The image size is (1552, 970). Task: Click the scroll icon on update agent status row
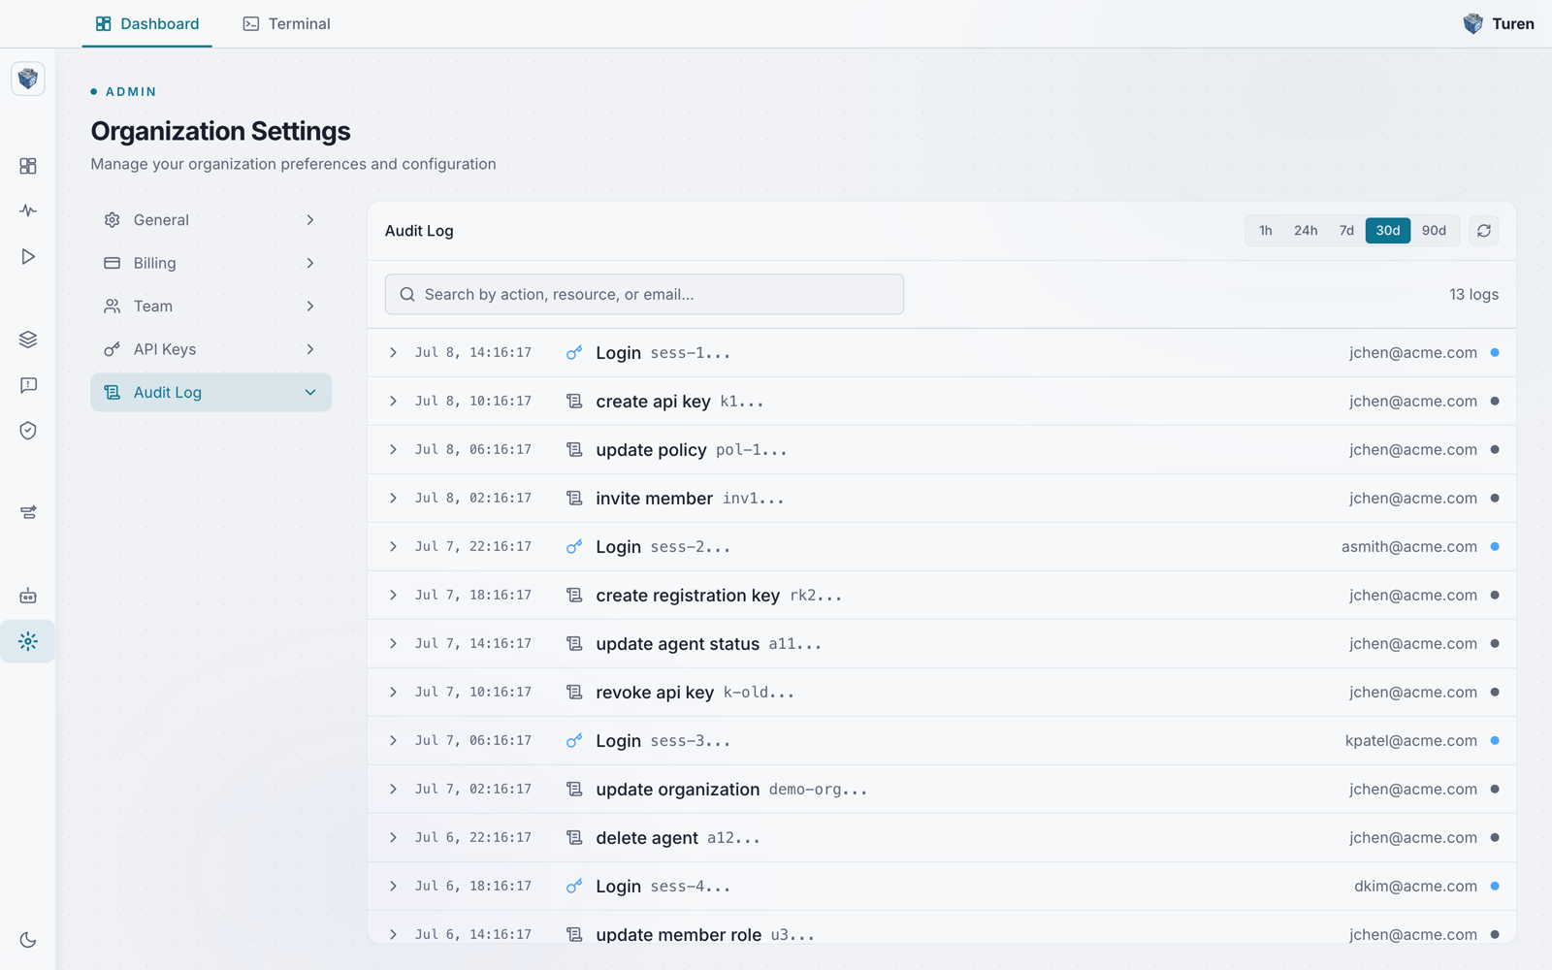click(x=574, y=644)
